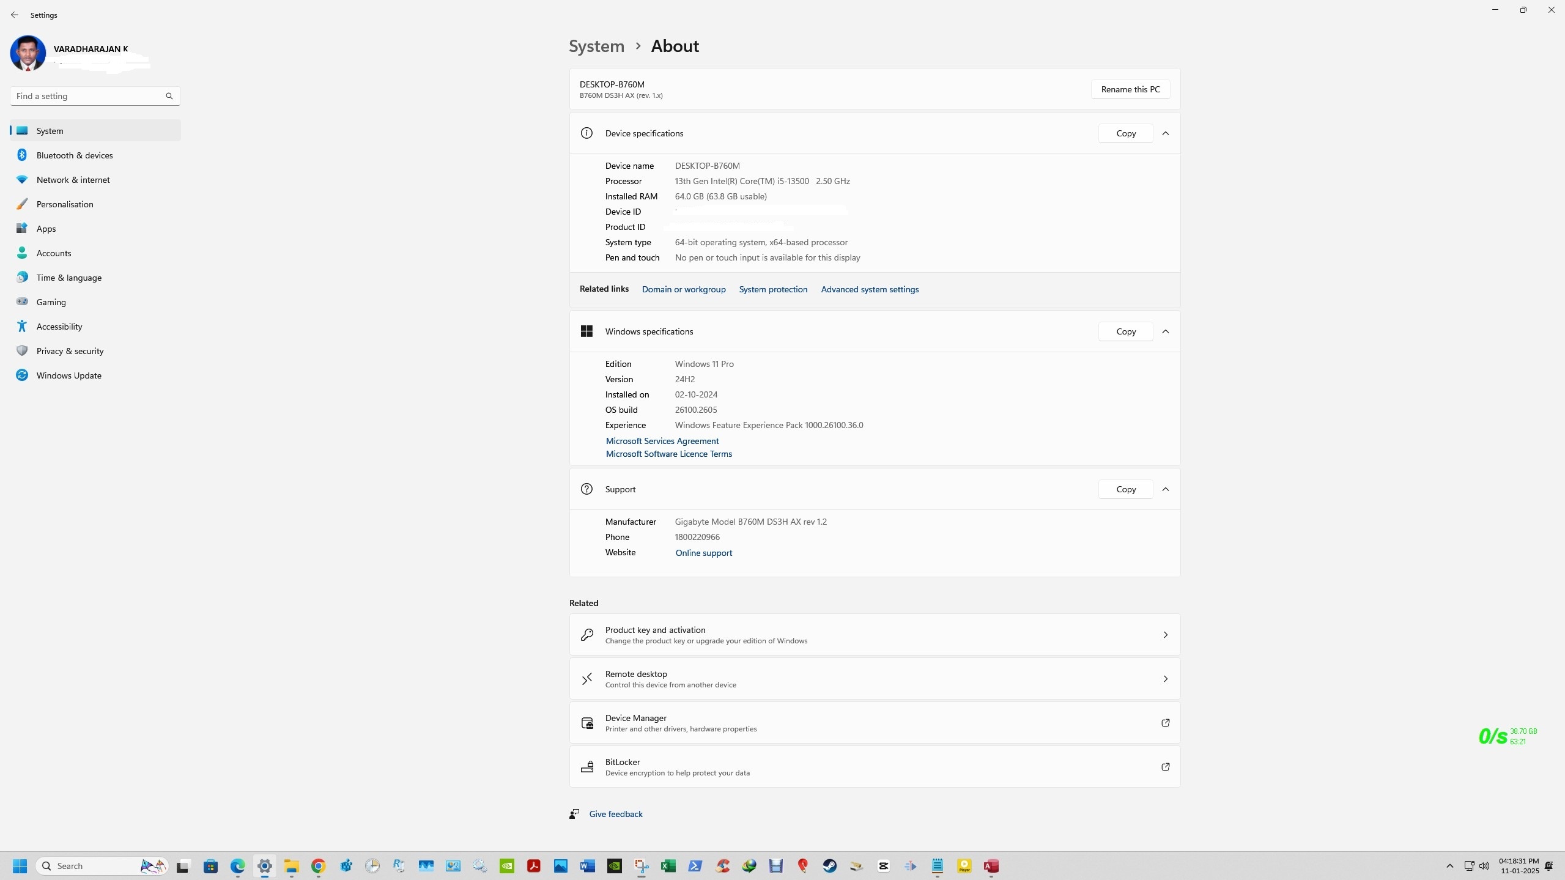Open BitLocker external link icon
This screenshot has height=880, width=1565.
coord(1165,767)
